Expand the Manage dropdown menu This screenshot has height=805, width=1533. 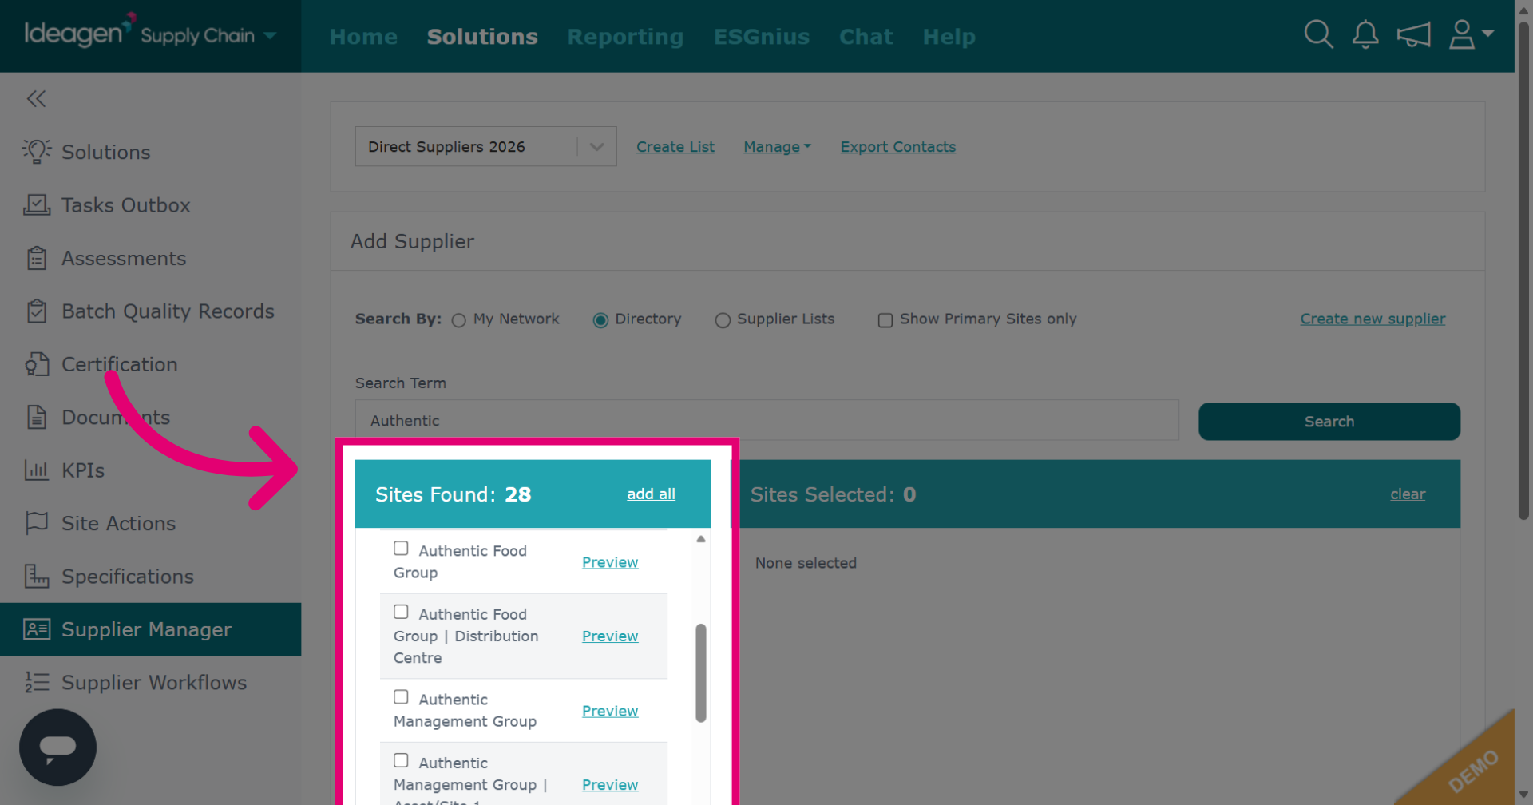coord(777,147)
